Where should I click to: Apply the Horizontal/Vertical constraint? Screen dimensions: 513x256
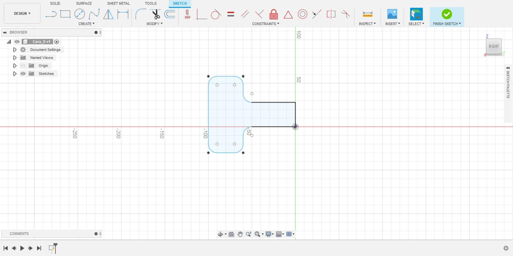pos(187,14)
